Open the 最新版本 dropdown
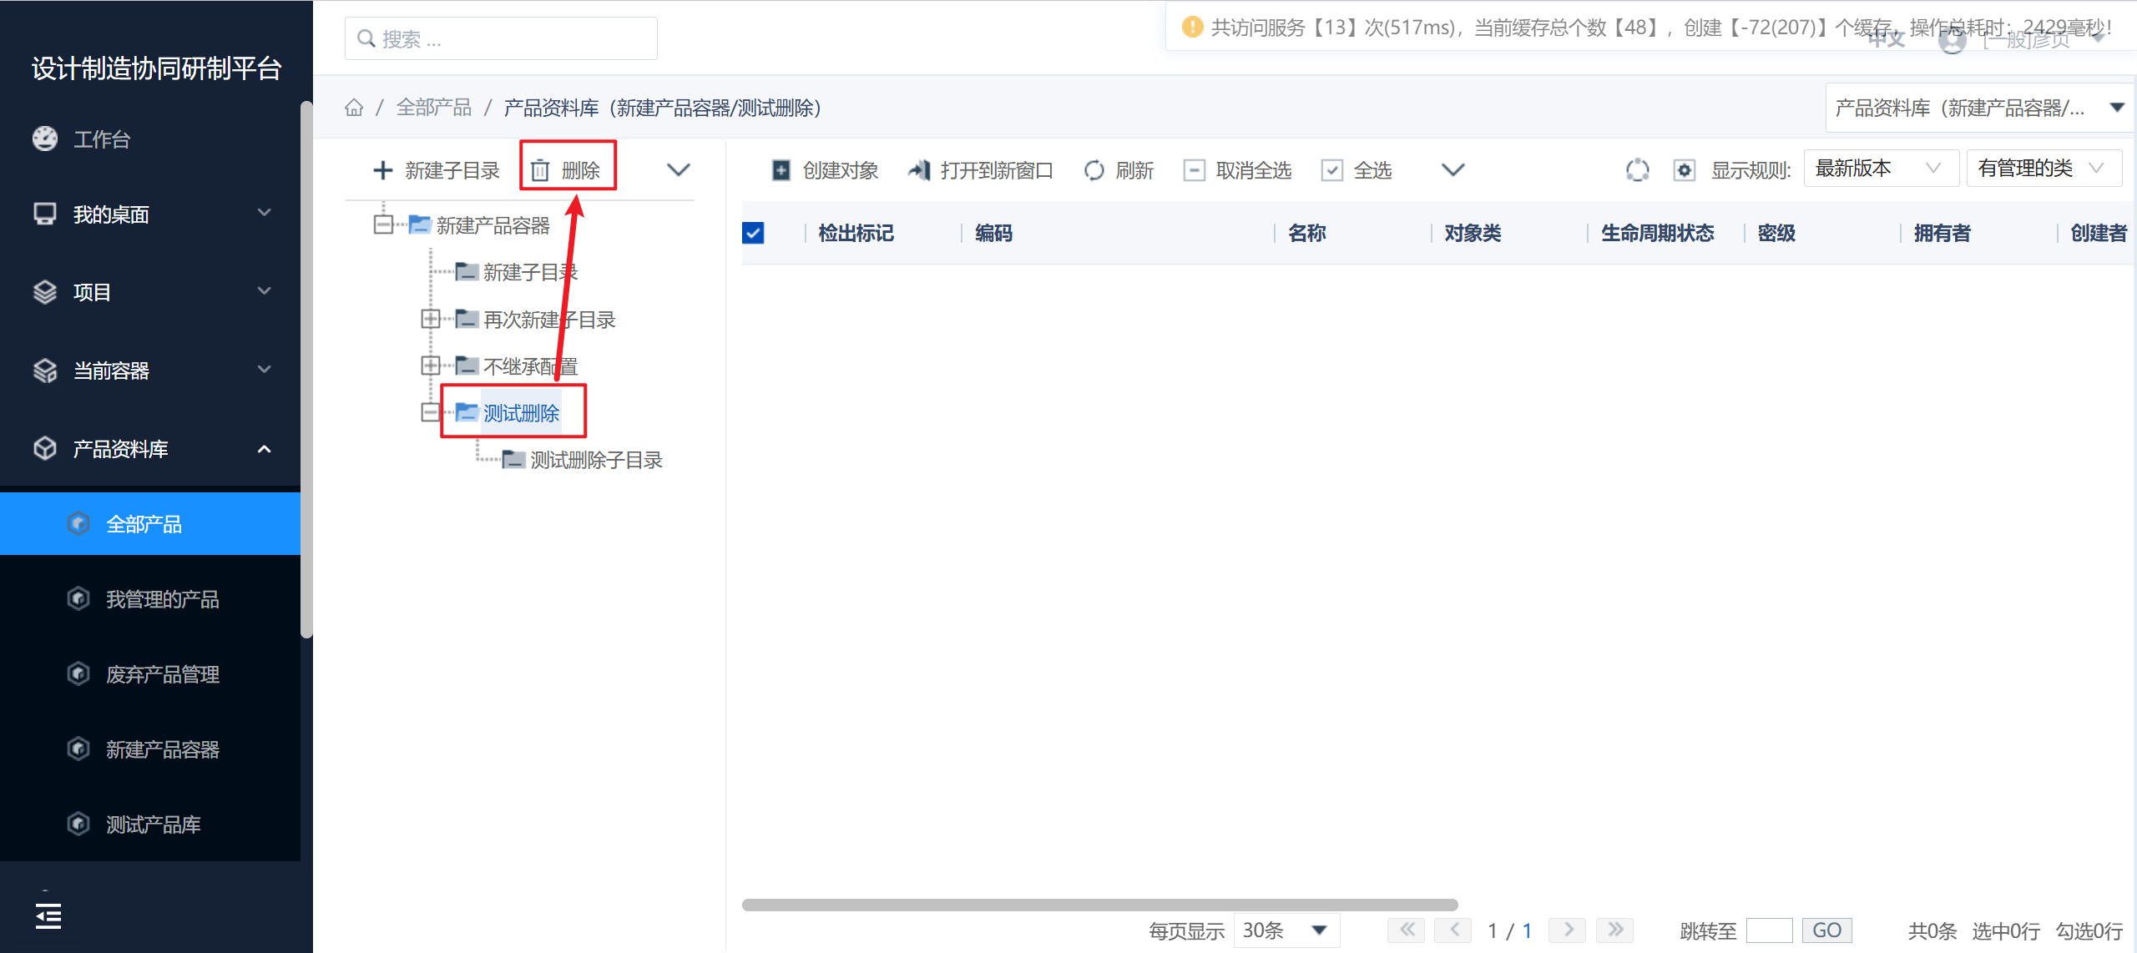The height and width of the screenshot is (953, 2137). pos(1881,169)
